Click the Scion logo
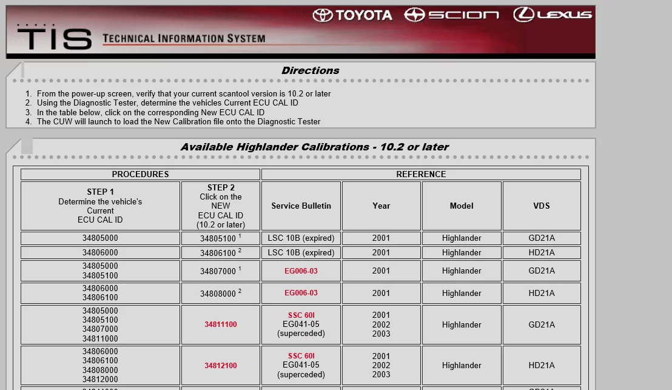The height and width of the screenshot is (390, 672). [452, 15]
